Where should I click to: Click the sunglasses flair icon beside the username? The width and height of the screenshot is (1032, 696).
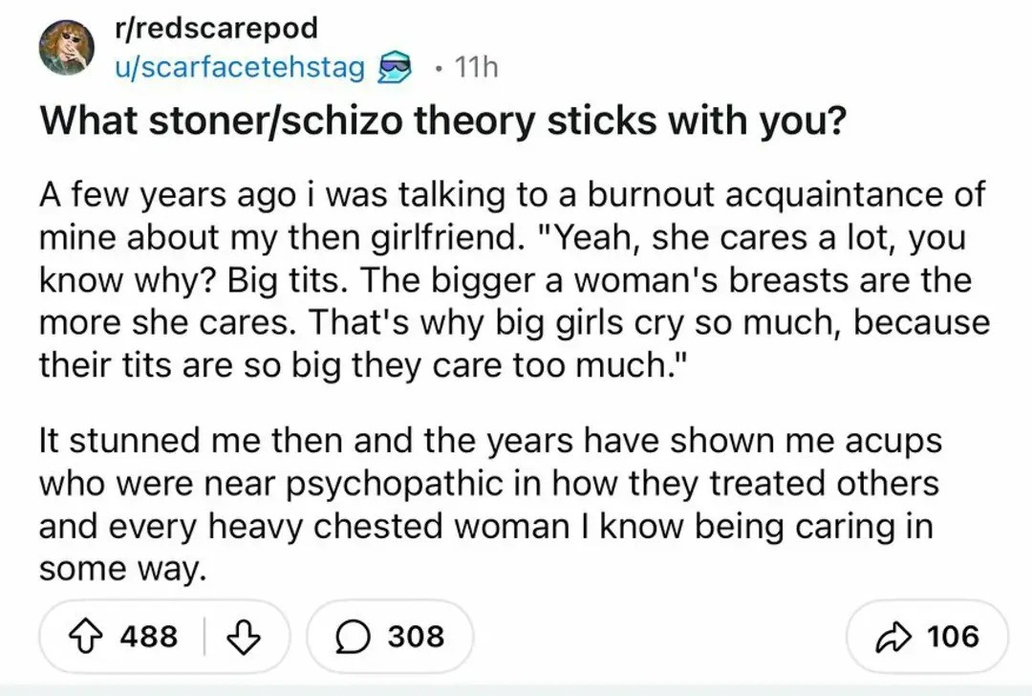[395, 67]
